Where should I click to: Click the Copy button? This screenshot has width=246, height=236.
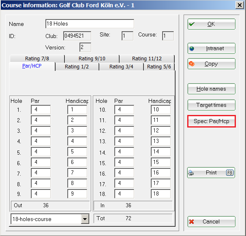click(211, 64)
